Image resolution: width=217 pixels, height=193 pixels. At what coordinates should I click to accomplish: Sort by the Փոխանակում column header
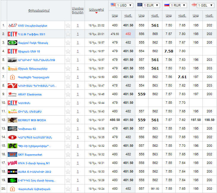[39, 10]
